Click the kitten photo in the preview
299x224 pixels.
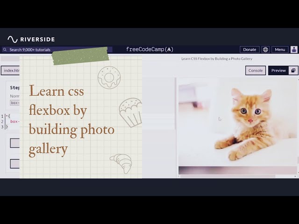[238, 123]
